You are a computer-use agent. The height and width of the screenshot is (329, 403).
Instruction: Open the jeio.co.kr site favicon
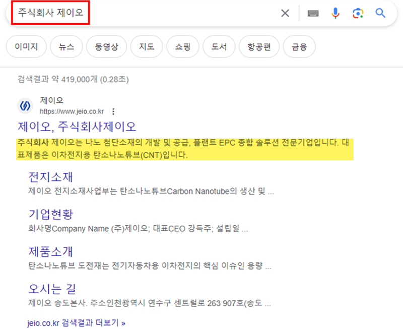(25, 106)
